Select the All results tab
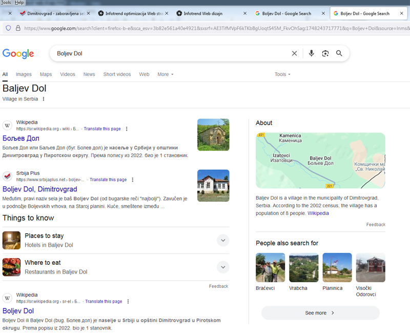The image size is (410, 333). [x=5, y=74]
